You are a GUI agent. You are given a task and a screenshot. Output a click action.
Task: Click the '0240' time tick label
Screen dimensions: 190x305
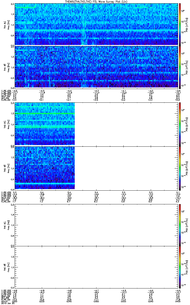[x=69, y=301]
